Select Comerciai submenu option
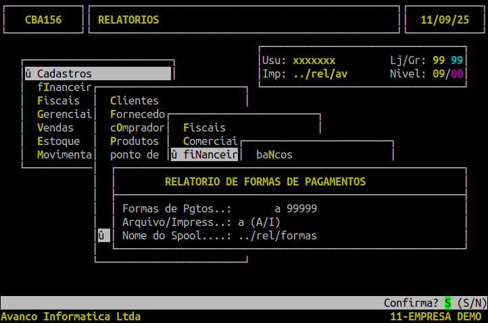The image size is (488, 323). point(210,141)
